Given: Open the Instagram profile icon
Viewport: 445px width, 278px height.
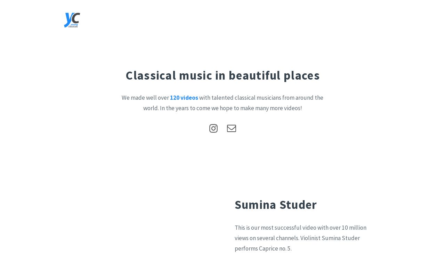Looking at the screenshot, I should coord(213,128).
